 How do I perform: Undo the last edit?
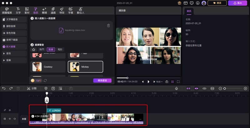coord(4,88)
